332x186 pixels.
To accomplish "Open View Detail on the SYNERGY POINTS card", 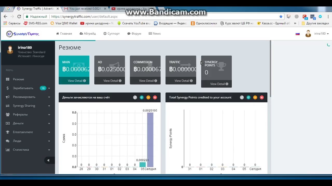I will tap(219, 84).
